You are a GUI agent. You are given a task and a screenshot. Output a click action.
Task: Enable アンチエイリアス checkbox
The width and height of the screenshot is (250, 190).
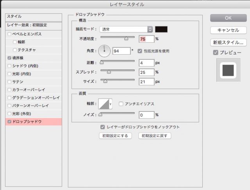click(x=121, y=104)
